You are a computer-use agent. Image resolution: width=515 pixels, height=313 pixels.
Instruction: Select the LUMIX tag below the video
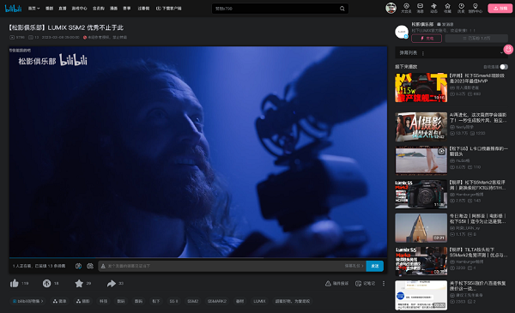259,301
